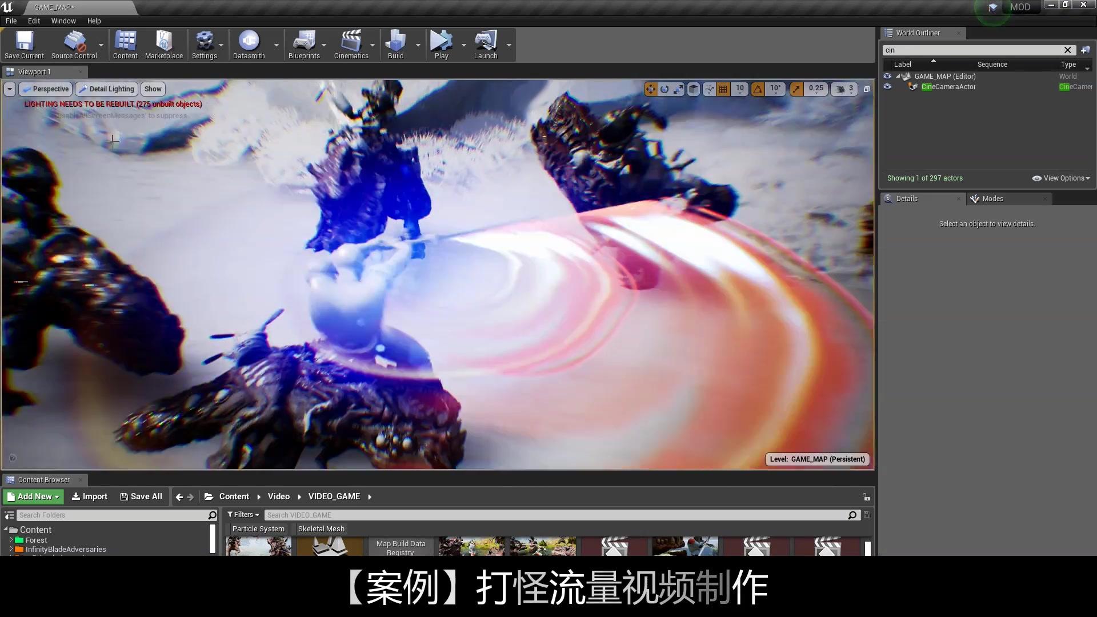Click the Save All button

tap(141, 497)
